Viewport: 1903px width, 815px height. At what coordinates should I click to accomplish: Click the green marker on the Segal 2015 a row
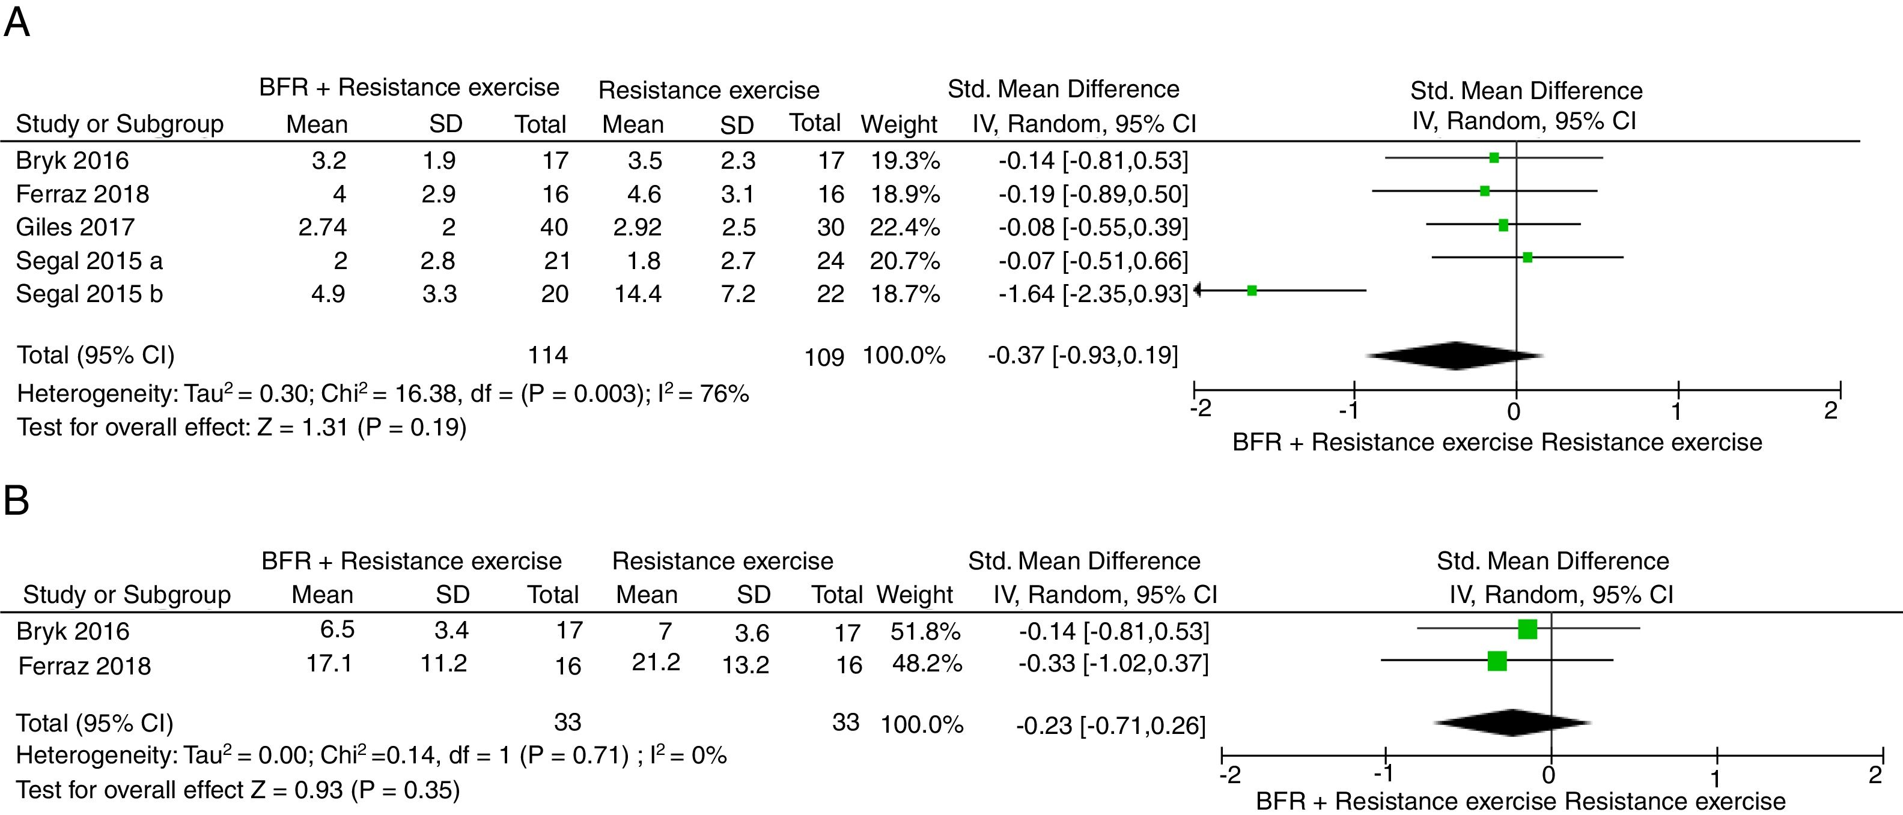click(x=1527, y=258)
